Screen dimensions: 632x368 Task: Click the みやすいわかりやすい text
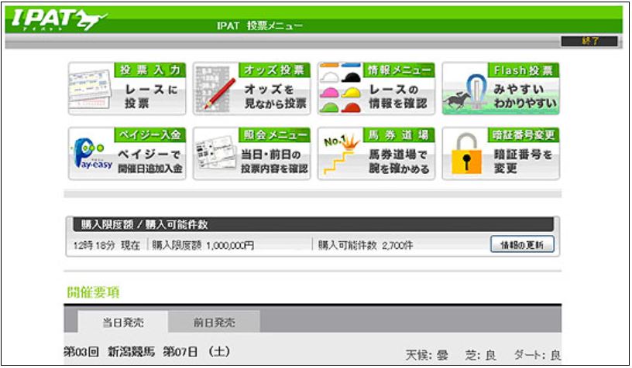click(525, 96)
